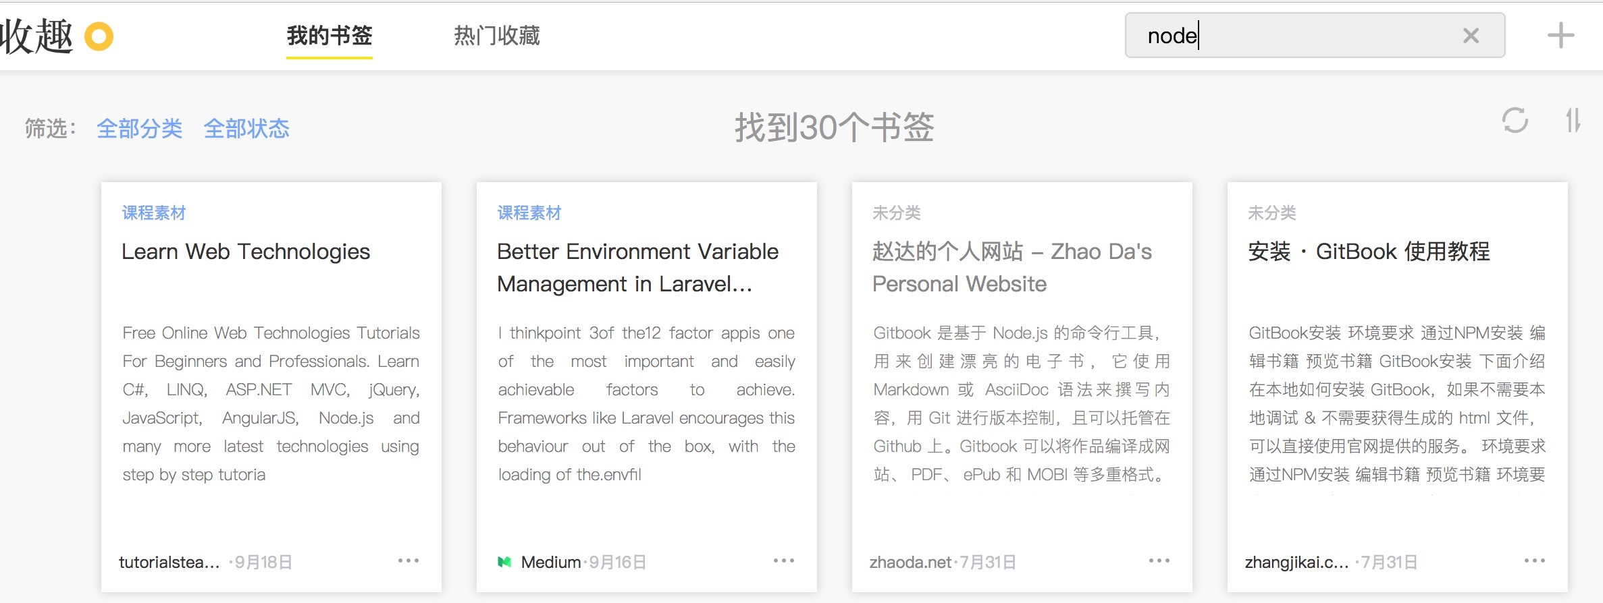Click the 9月16日 date text
Viewport: 1603px width, 603px height.
pyautogui.click(x=618, y=563)
